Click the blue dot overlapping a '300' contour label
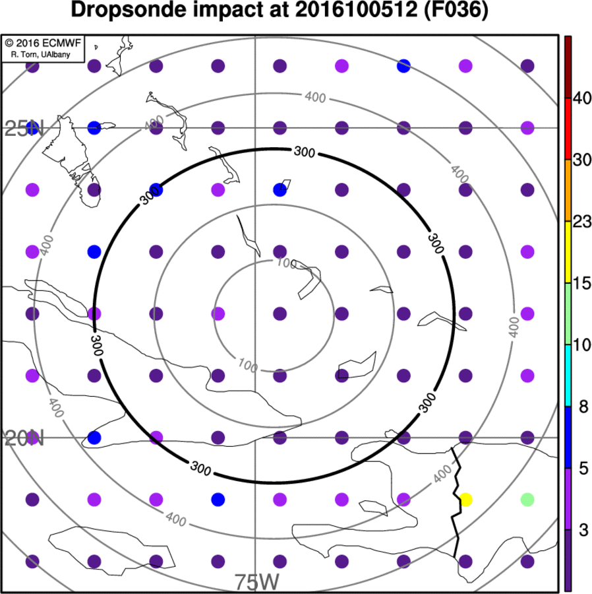 156,189
